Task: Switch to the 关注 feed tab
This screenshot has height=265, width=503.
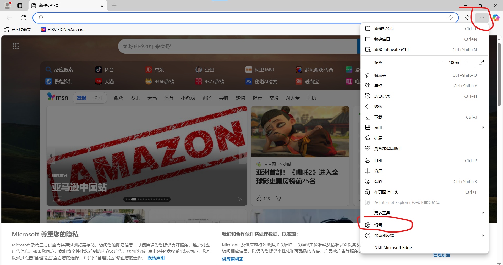Action: 98,98
